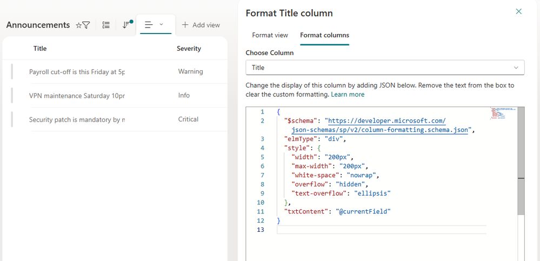
Task: Click the editor minimap thumbnail
Action: coord(503,113)
